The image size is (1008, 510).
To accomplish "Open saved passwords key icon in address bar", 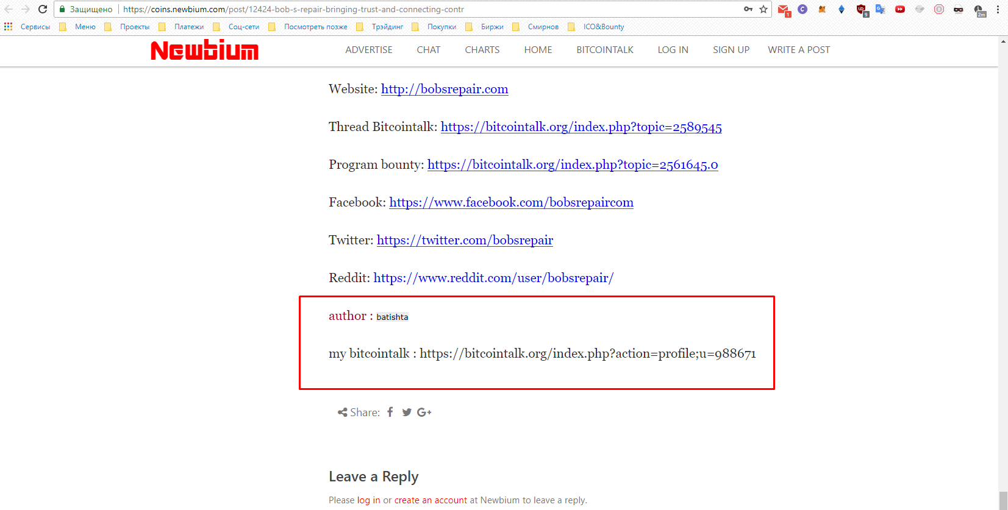I will coord(748,9).
